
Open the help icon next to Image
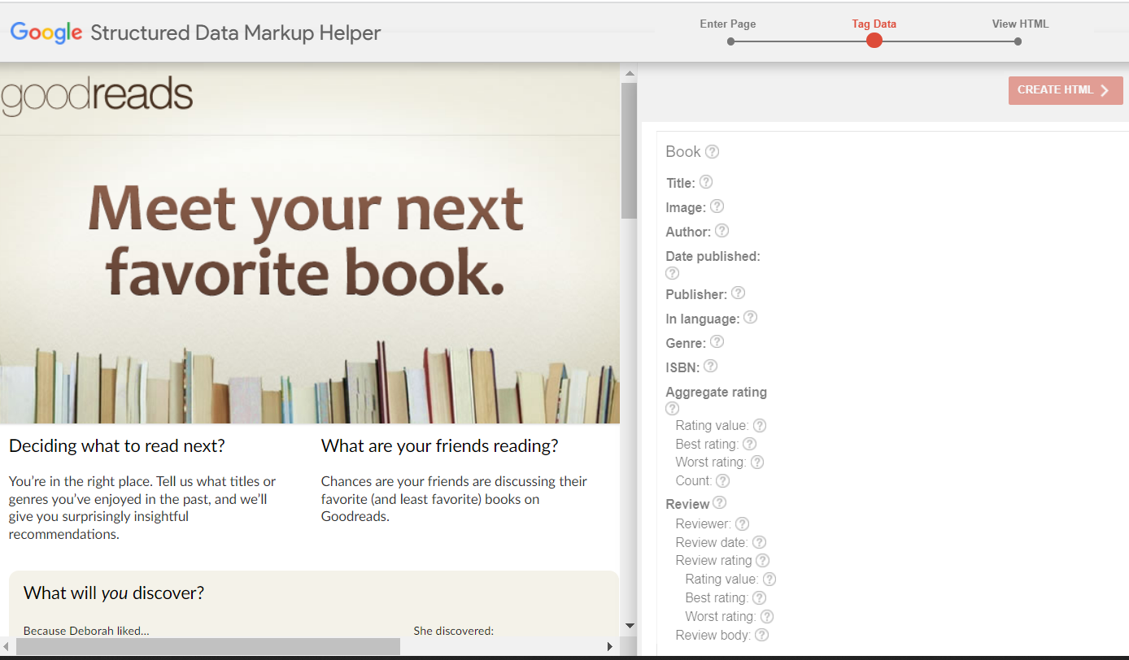point(717,206)
